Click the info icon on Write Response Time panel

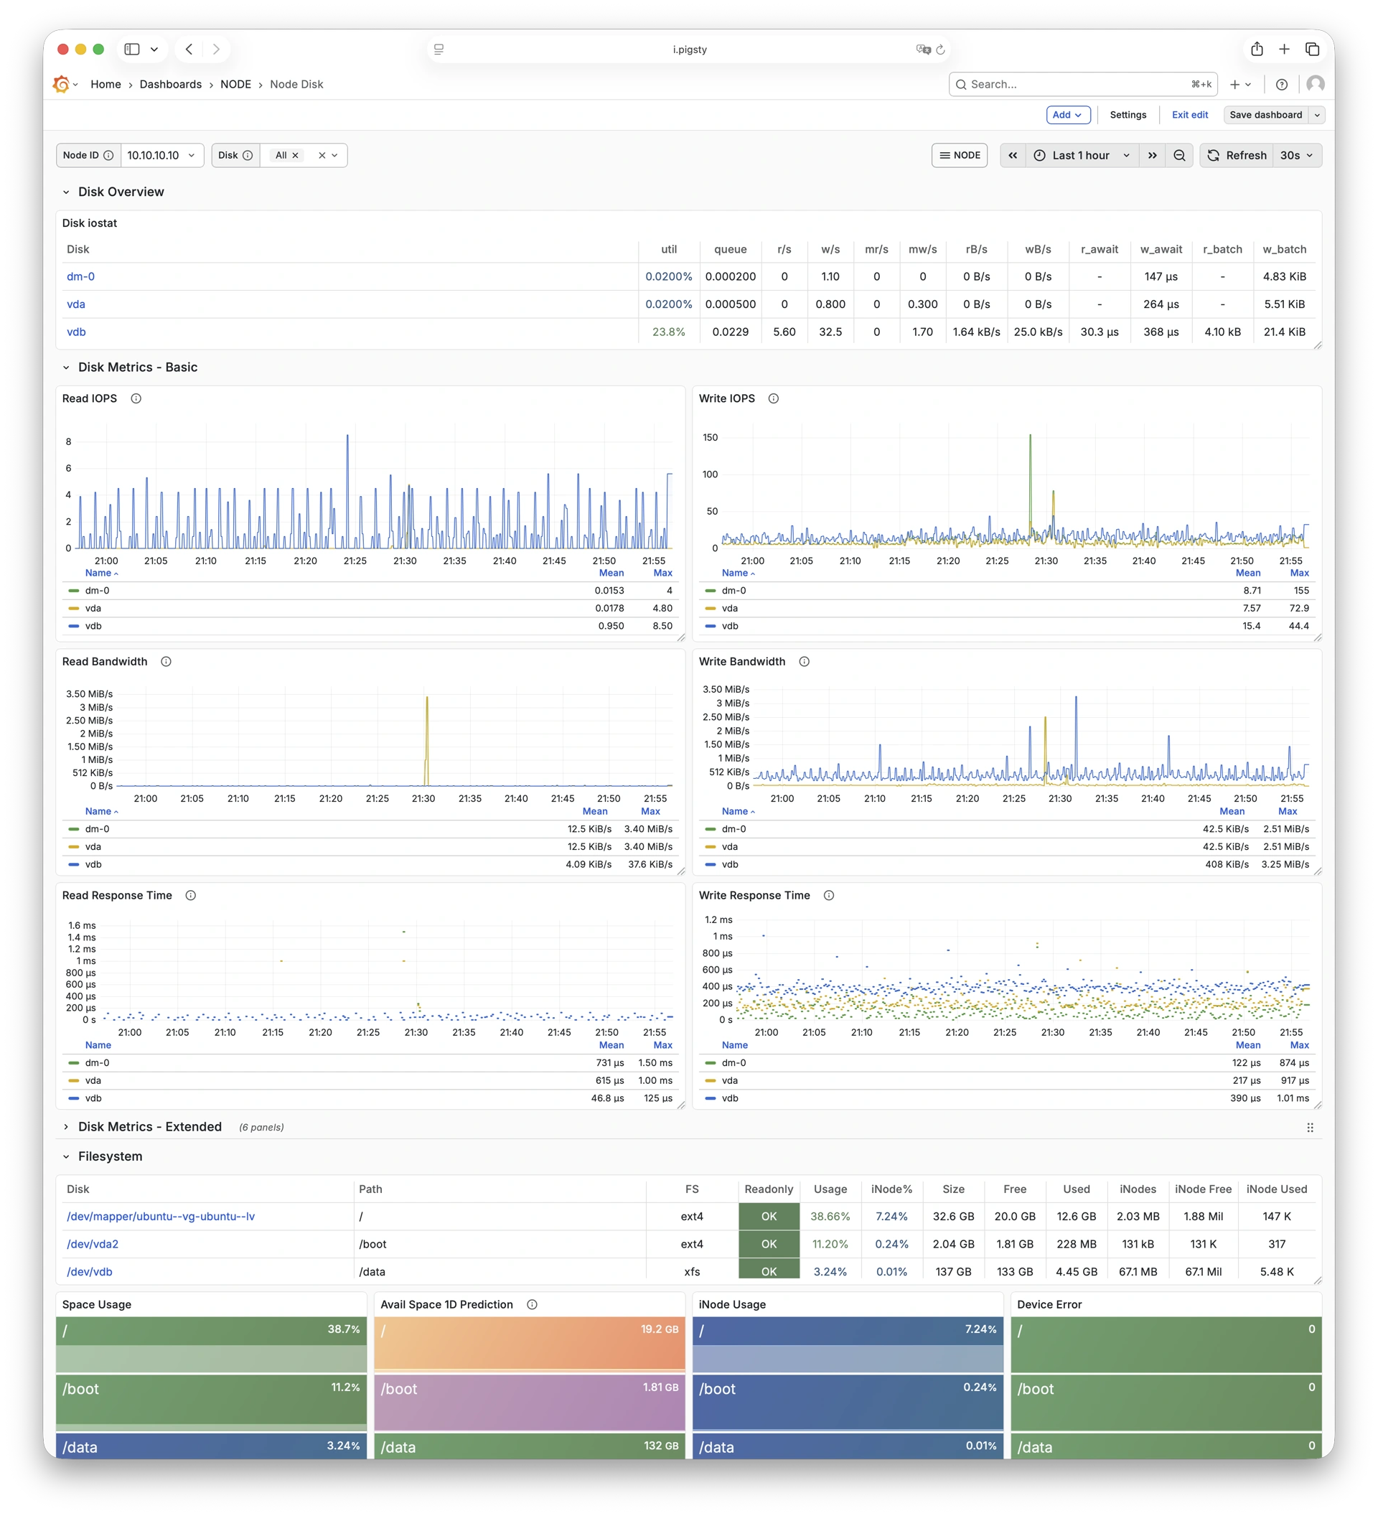pyautogui.click(x=829, y=895)
